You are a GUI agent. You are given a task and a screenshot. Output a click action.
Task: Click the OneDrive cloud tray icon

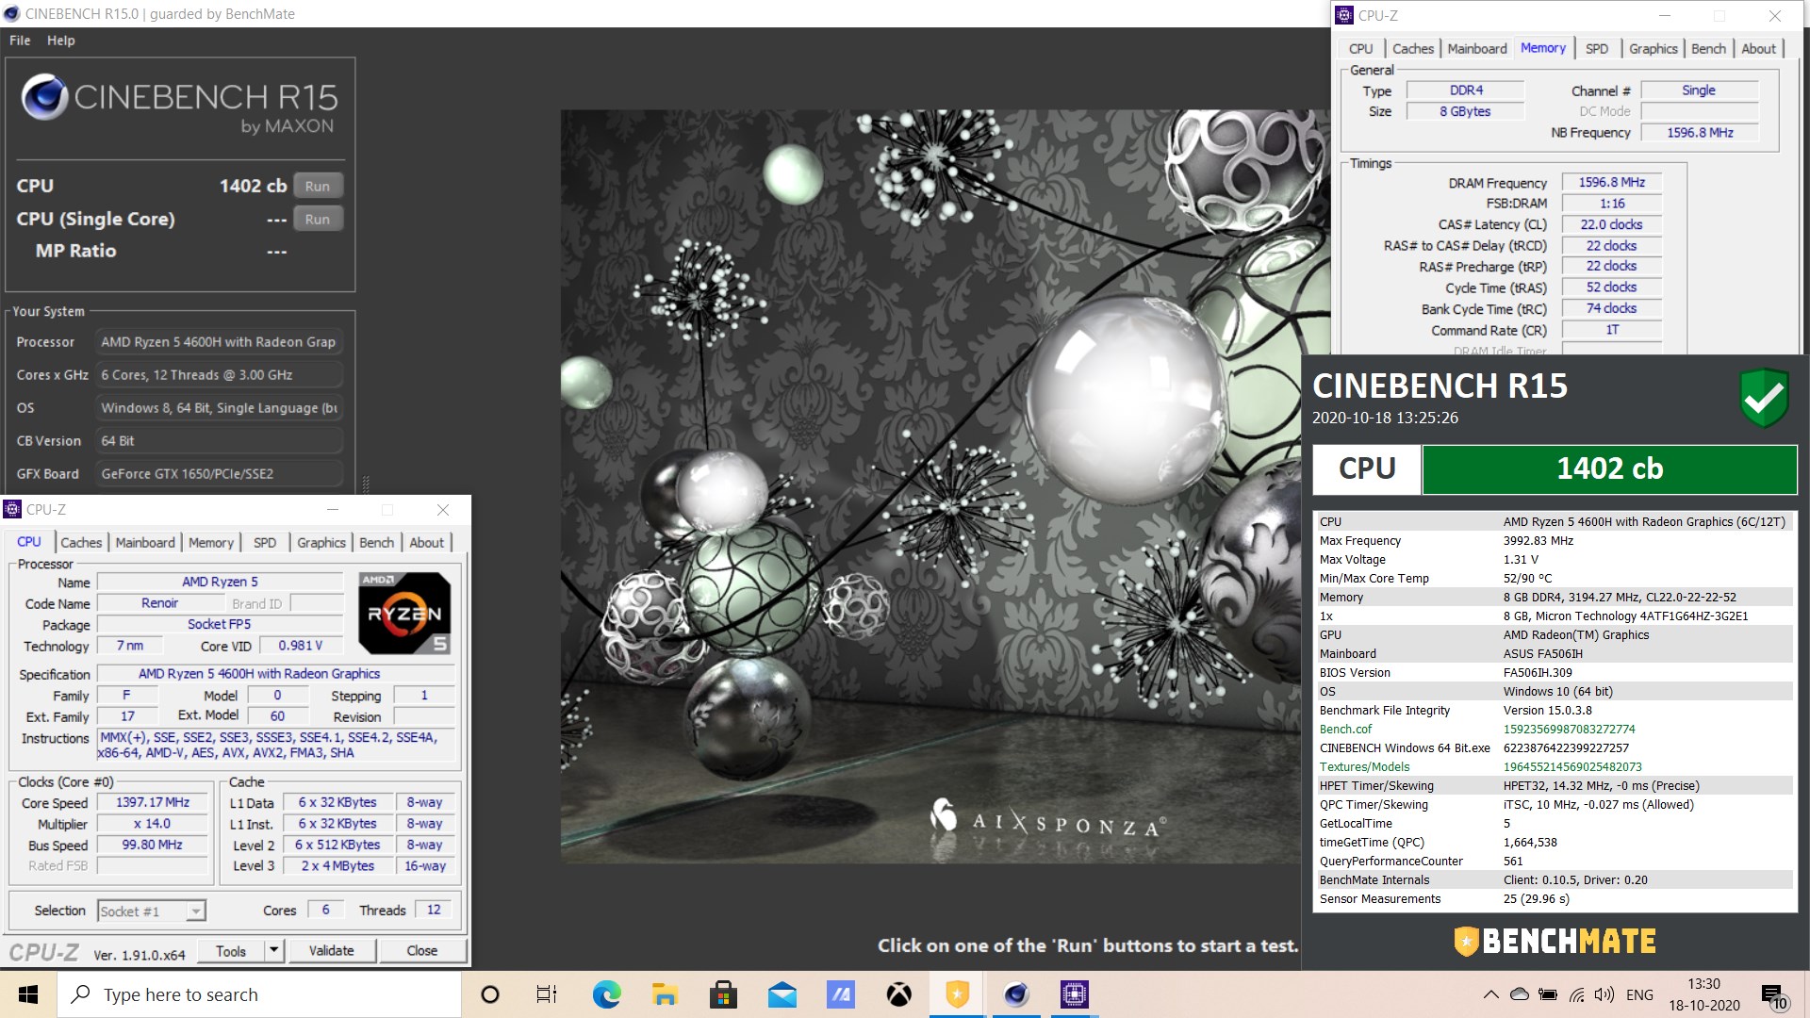click(x=1519, y=994)
